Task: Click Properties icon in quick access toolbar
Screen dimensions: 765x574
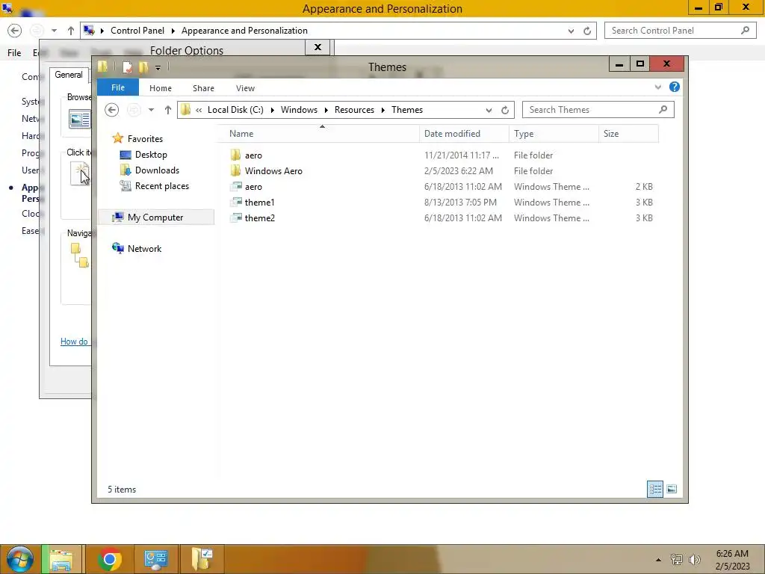Action: click(127, 67)
